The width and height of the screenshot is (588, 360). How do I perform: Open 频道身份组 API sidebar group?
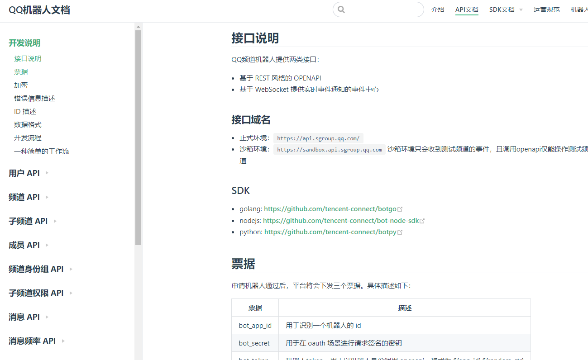pyautogui.click(x=36, y=269)
